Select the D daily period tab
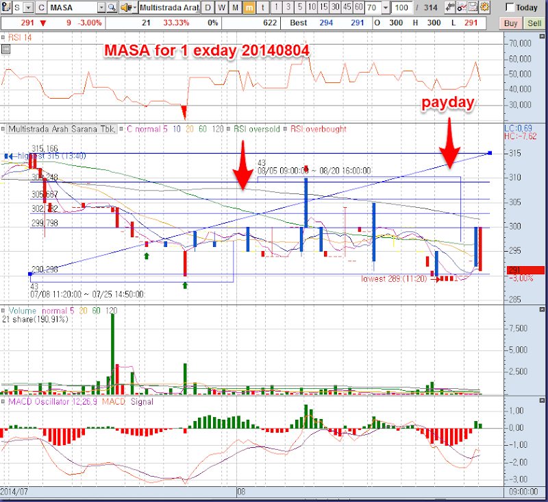 [x=208, y=8]
